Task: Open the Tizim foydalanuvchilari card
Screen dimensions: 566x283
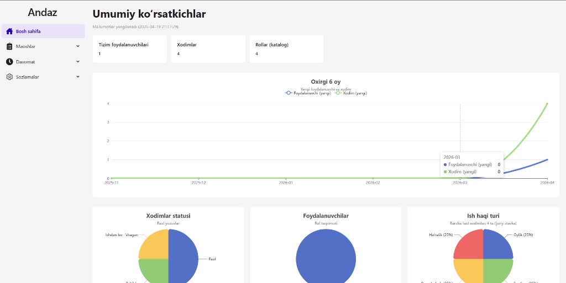Action: [129, 49]
